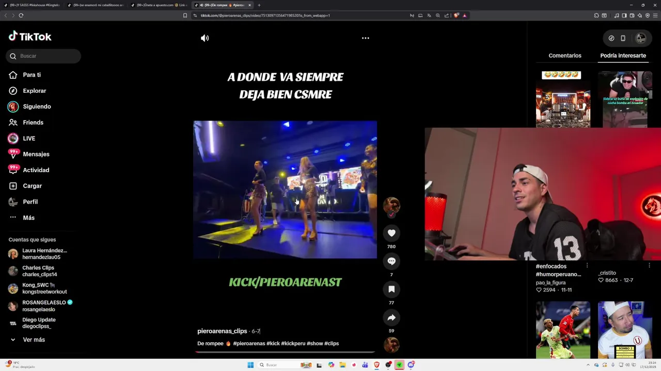
Task: Click the browser back arrow
Action: 6,15
